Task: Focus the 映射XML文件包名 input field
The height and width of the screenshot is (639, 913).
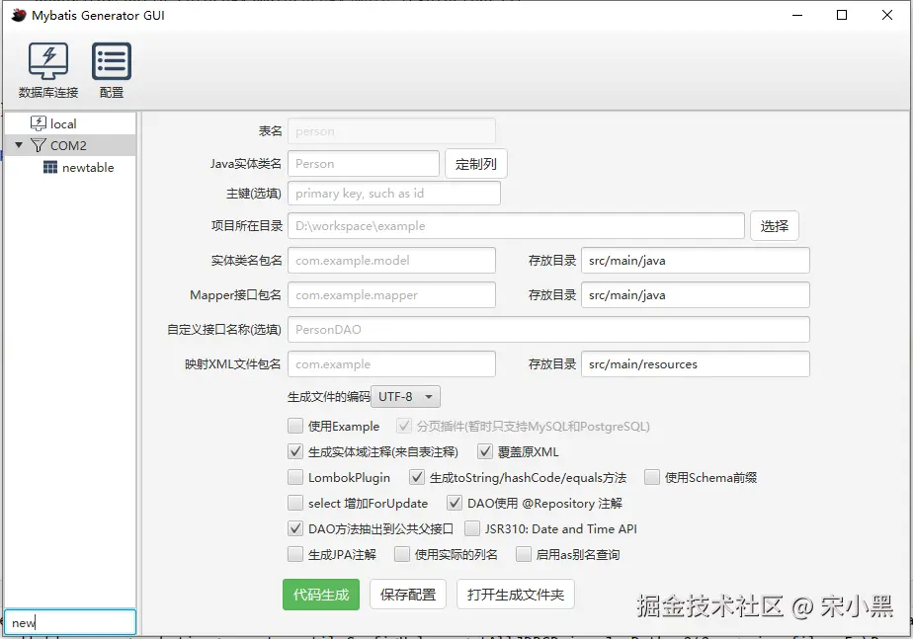Action: [392, 364]
